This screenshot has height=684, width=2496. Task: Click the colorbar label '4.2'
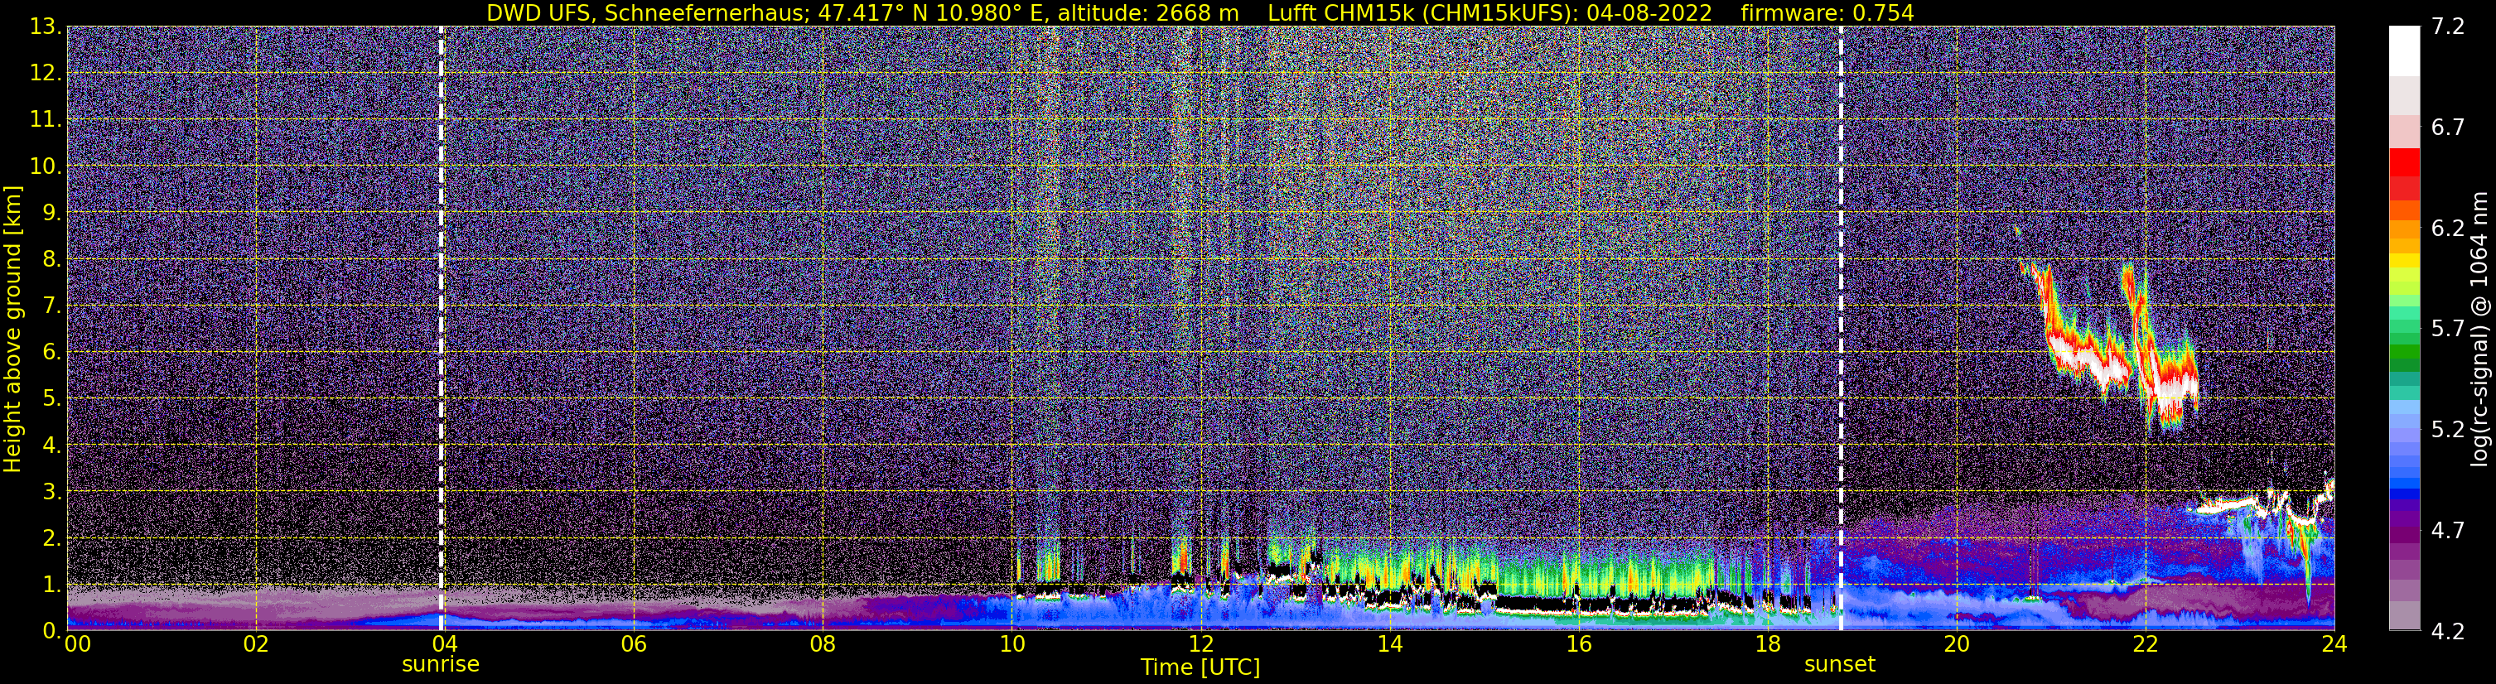(2448, 632)
